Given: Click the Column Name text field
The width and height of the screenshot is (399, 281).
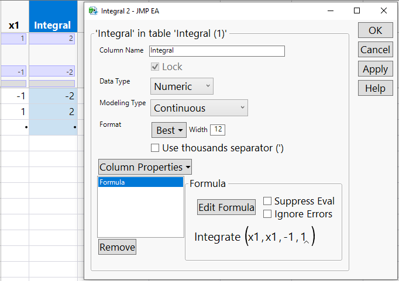Looking at the screenshot, I should click(216, 51).
